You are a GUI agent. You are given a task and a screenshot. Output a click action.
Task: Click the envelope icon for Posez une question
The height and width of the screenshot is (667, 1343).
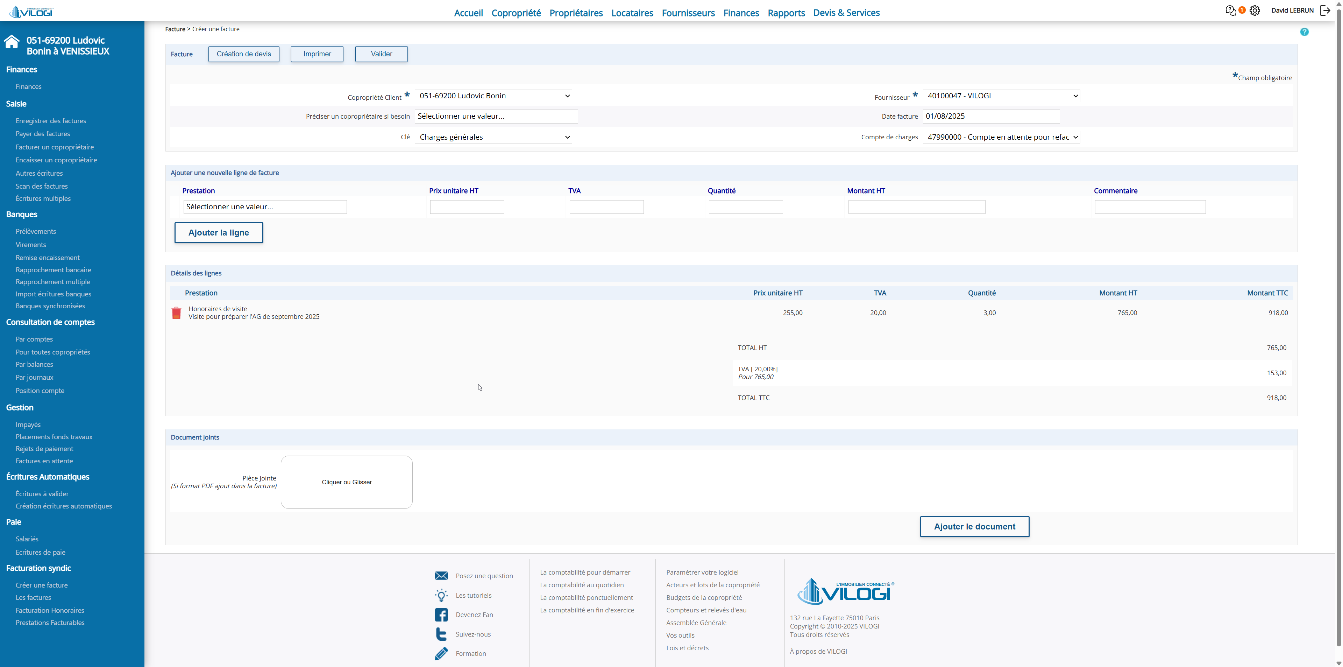[x=441, y=576]
